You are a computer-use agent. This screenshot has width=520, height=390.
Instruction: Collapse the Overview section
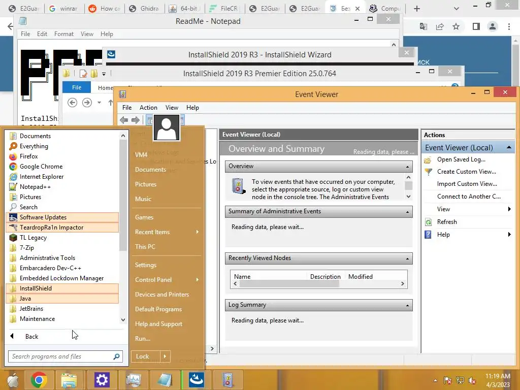tap(407, 167)
